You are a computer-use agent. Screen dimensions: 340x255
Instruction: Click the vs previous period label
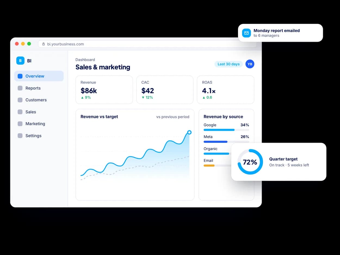pos(173,117)
